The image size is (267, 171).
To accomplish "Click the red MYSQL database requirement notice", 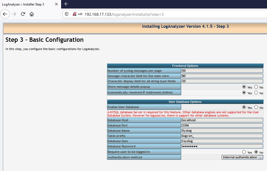I will [x=183, y=114].
